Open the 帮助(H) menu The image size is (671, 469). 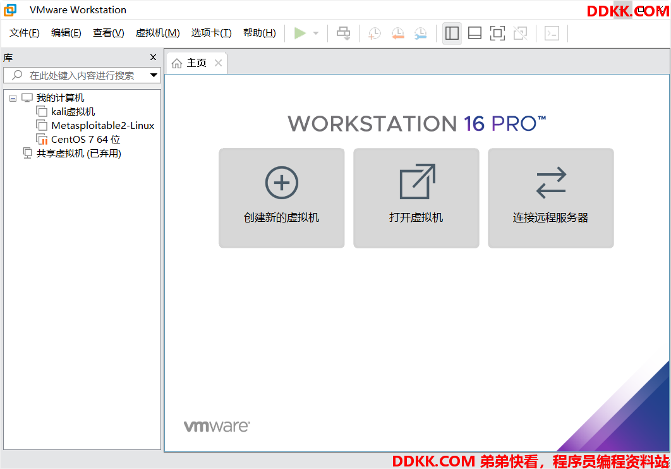(259, 33)
